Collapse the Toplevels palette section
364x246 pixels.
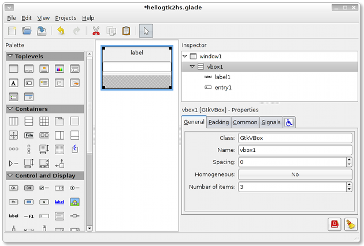[10, 57]
